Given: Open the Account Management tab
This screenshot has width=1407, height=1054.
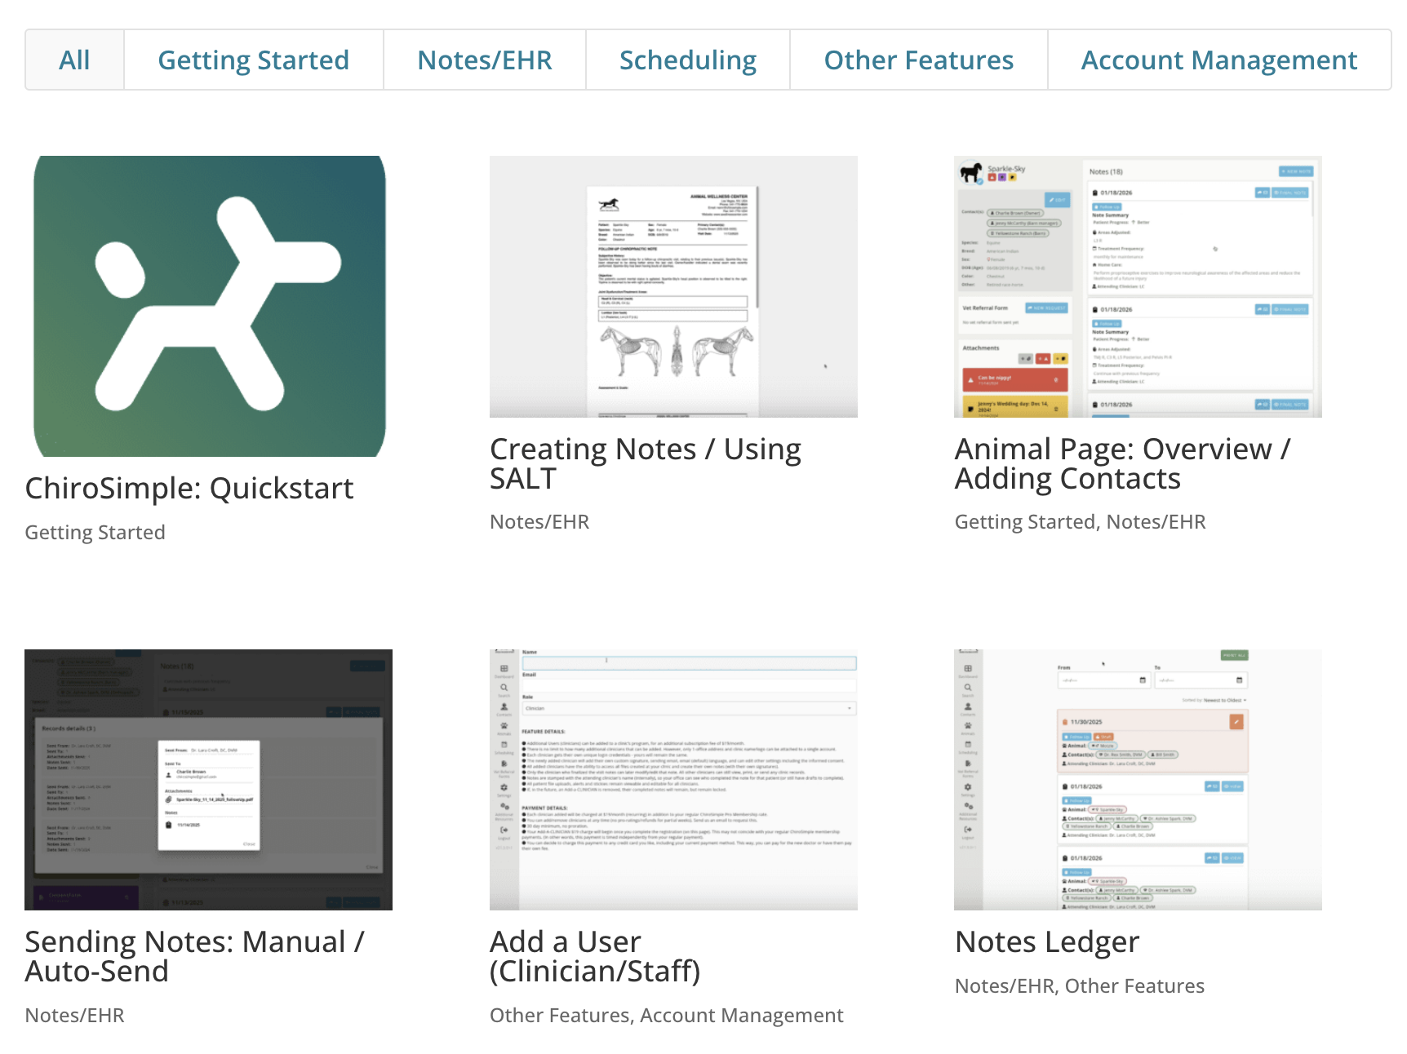Looking at the screenshot, I should [1218, 60].
